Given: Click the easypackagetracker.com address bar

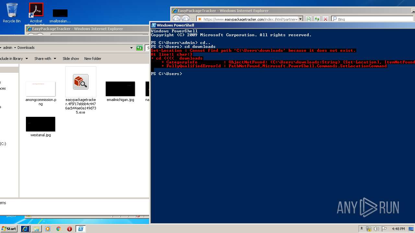Looking at the screenshot, I should point(247,19).
